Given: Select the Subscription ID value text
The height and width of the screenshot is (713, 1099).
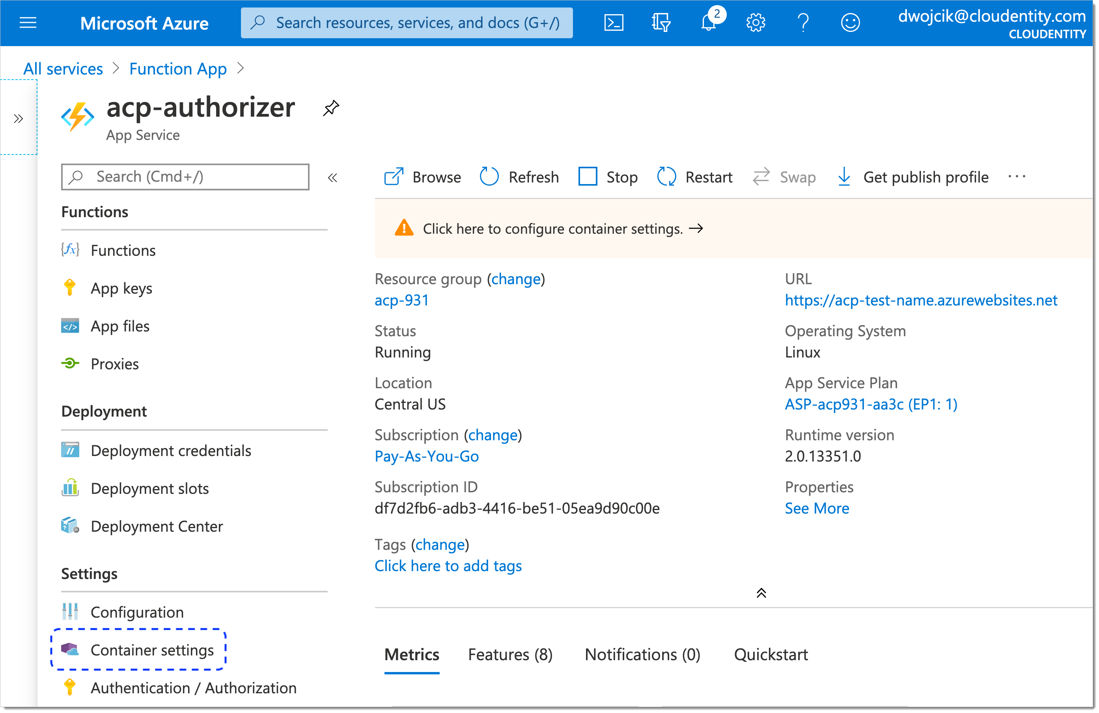Looking at the screenshot, I should click(517, 508).
